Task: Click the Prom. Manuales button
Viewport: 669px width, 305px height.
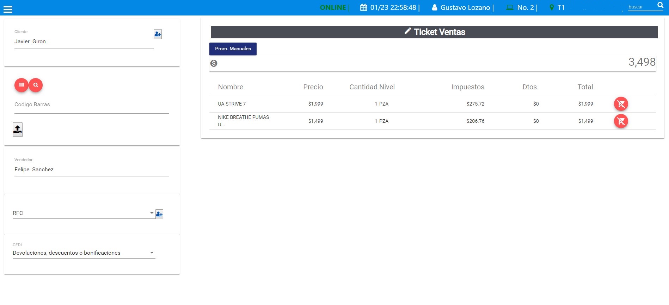Action: (233, 49)
